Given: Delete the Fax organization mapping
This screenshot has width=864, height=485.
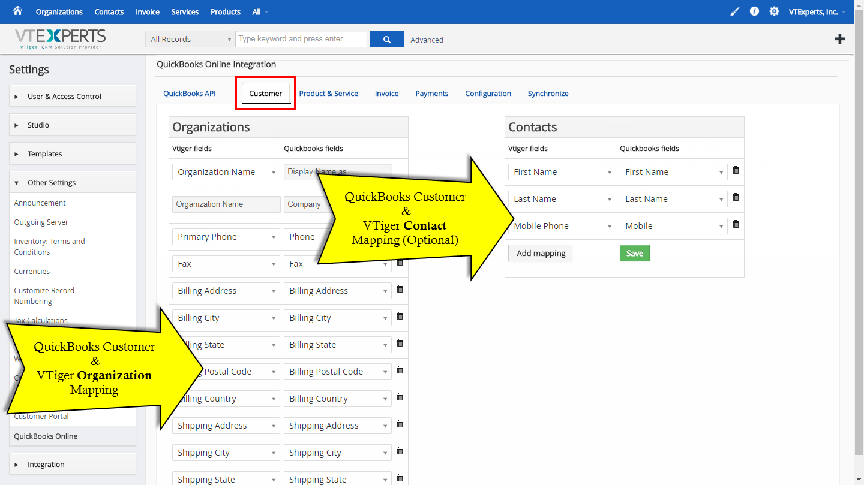Looking at the screenshot, I should click(400, 262).
